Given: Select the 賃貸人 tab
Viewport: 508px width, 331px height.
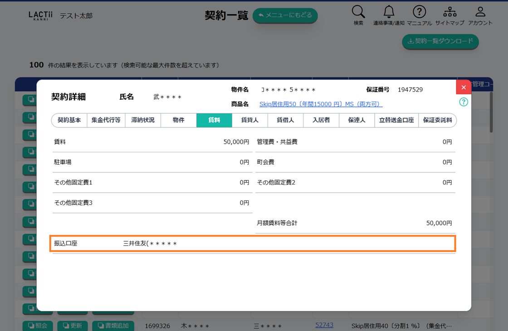Looking at the screenshot, I should click(249, 120).
